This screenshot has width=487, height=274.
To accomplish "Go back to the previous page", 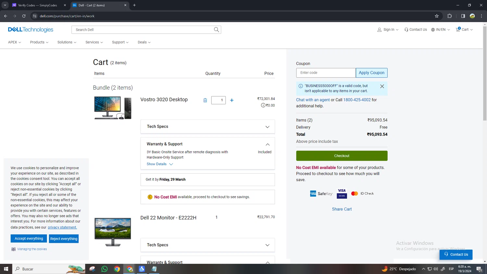I will point(6,16).
